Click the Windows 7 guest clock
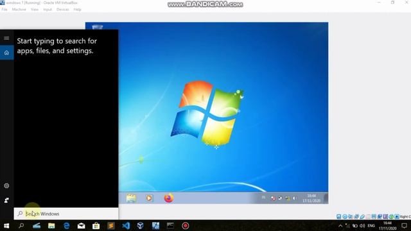Viewport: 411px width, 231px height. (x=311, y=198)
